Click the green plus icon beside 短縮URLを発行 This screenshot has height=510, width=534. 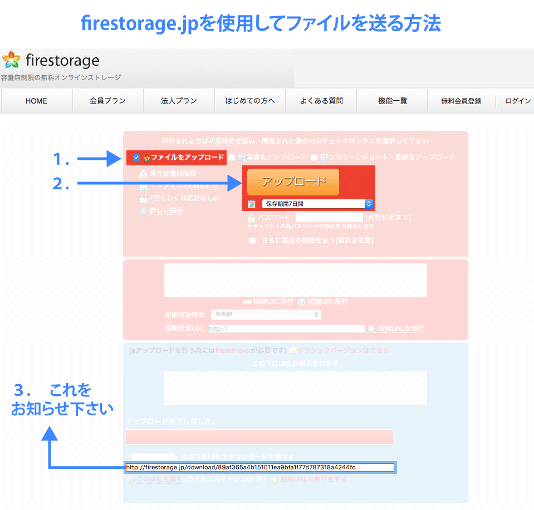pyautogui.click(x=371, y=328)
